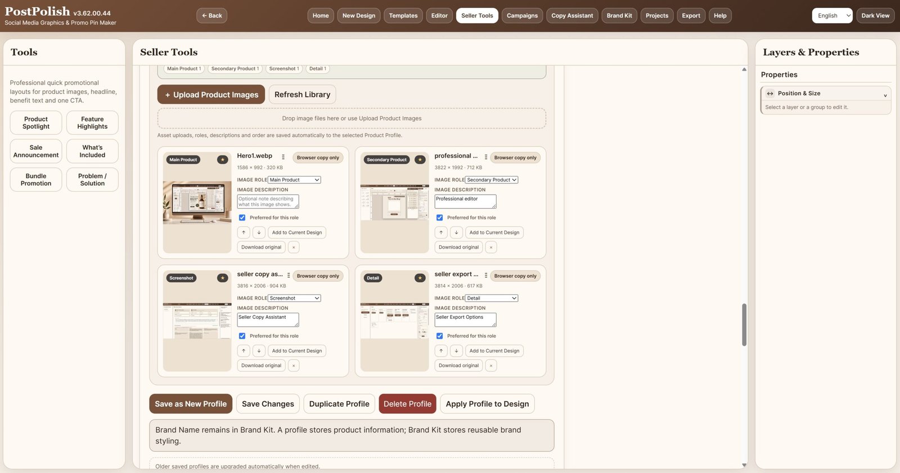Click the image drop zone area

[352, 118]
